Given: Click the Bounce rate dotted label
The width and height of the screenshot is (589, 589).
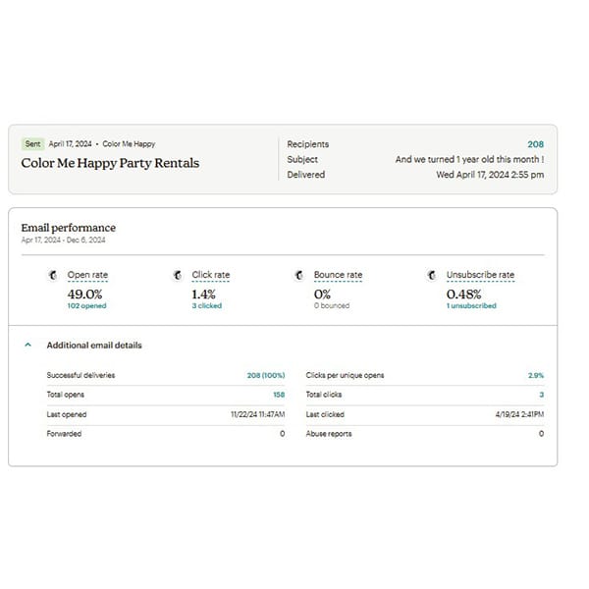Looking at the screenshot, I should [338, 275].
